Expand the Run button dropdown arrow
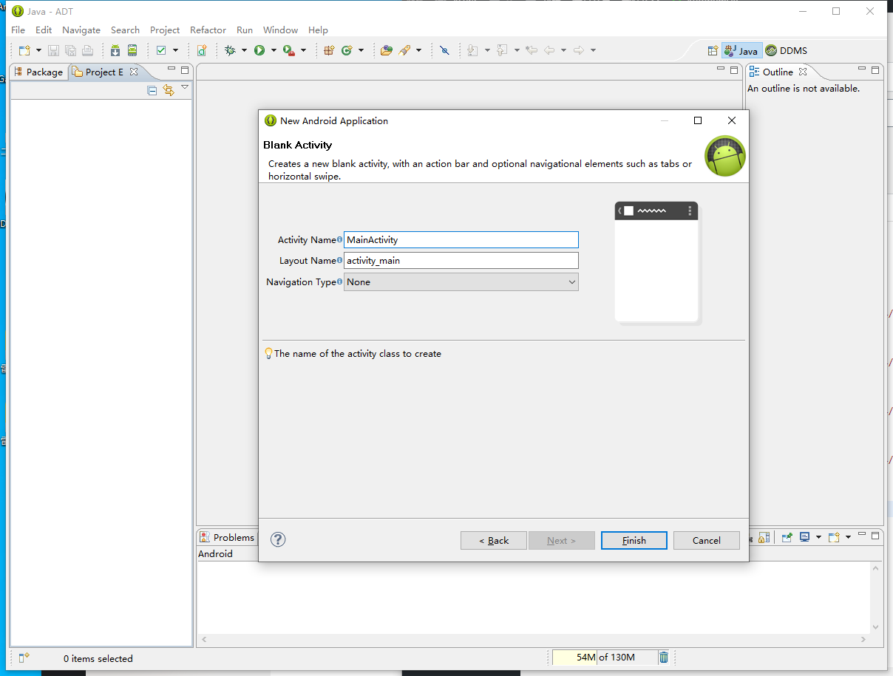The width and height of the screenshot is (893, 676). (x=274, y=50)
